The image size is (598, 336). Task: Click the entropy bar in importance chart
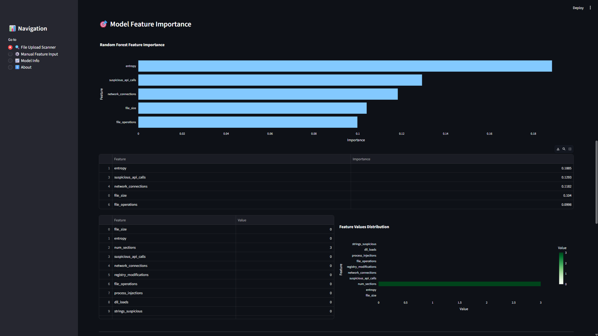(x=345, y=66)
